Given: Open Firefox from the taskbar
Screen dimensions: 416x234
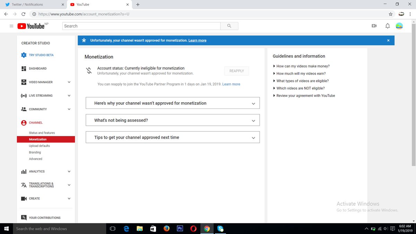Looking at the screenshot, I should click(166, 228).
